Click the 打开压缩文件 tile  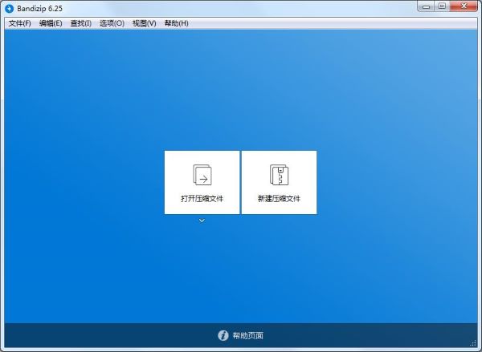(202, 182)
